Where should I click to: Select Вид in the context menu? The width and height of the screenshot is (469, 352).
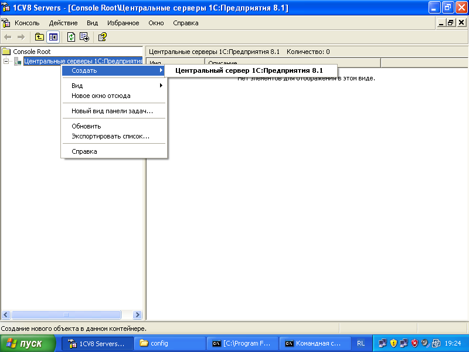click(113, 86)
